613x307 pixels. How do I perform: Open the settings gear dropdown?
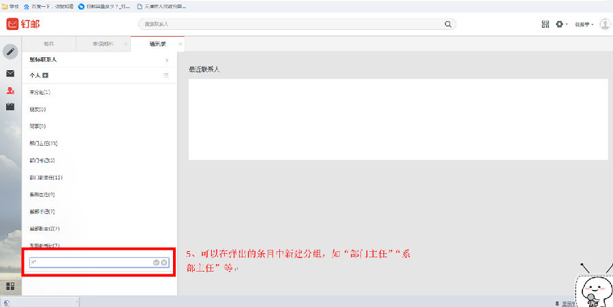pyautogui.click(x=561, y=24)
